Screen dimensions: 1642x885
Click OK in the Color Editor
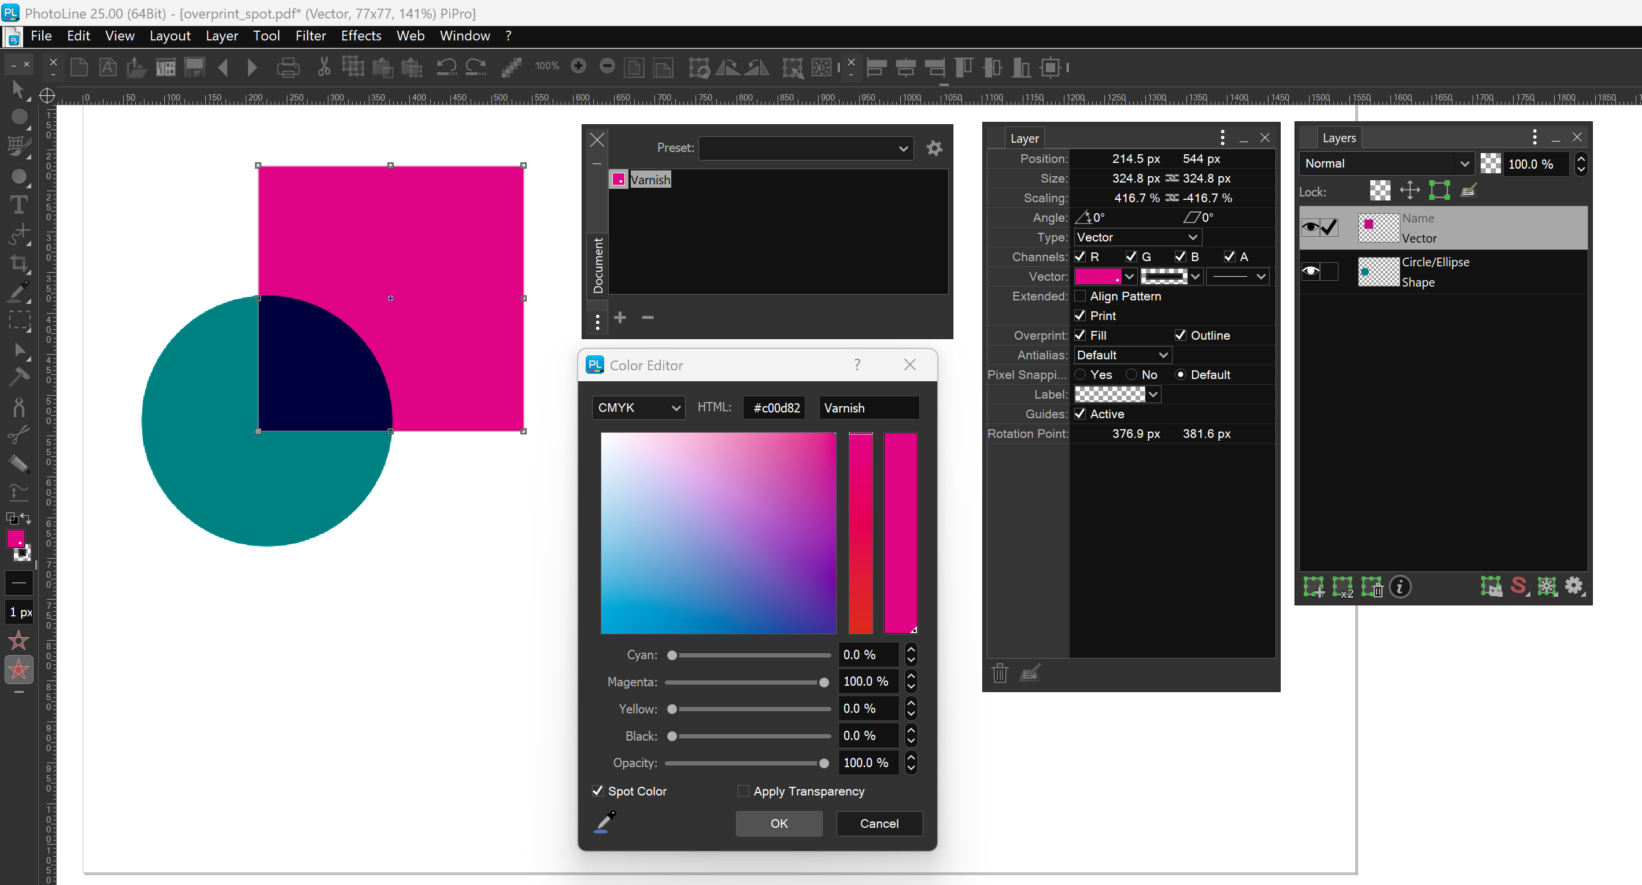[x=779, y=823]
